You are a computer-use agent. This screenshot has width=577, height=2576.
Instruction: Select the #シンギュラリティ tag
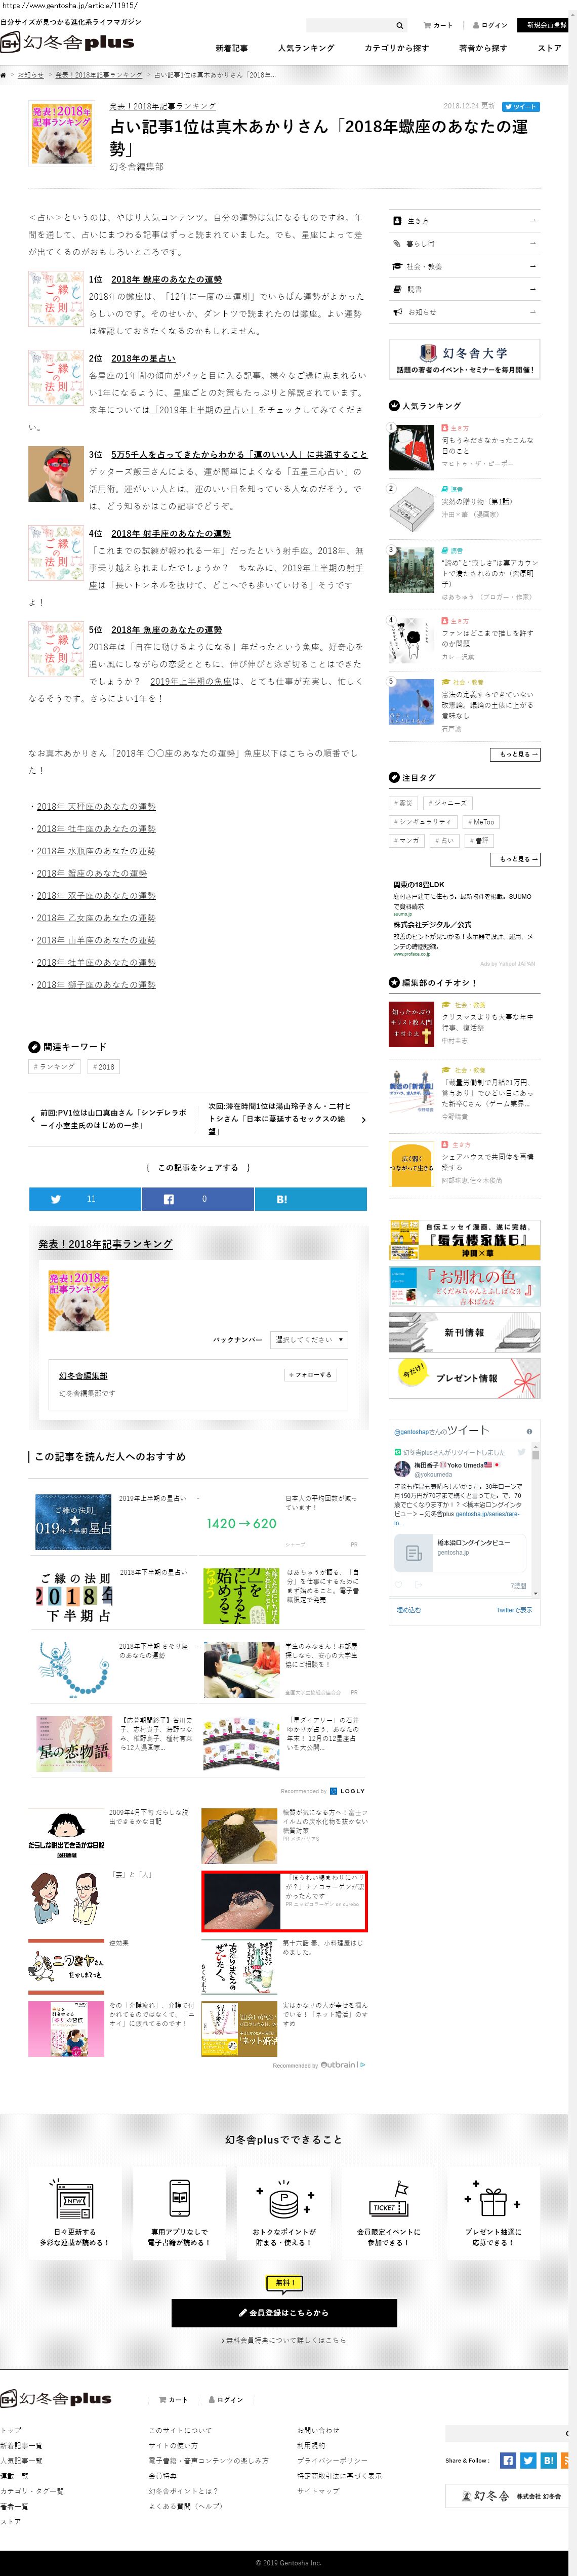[x=424, y=822]
